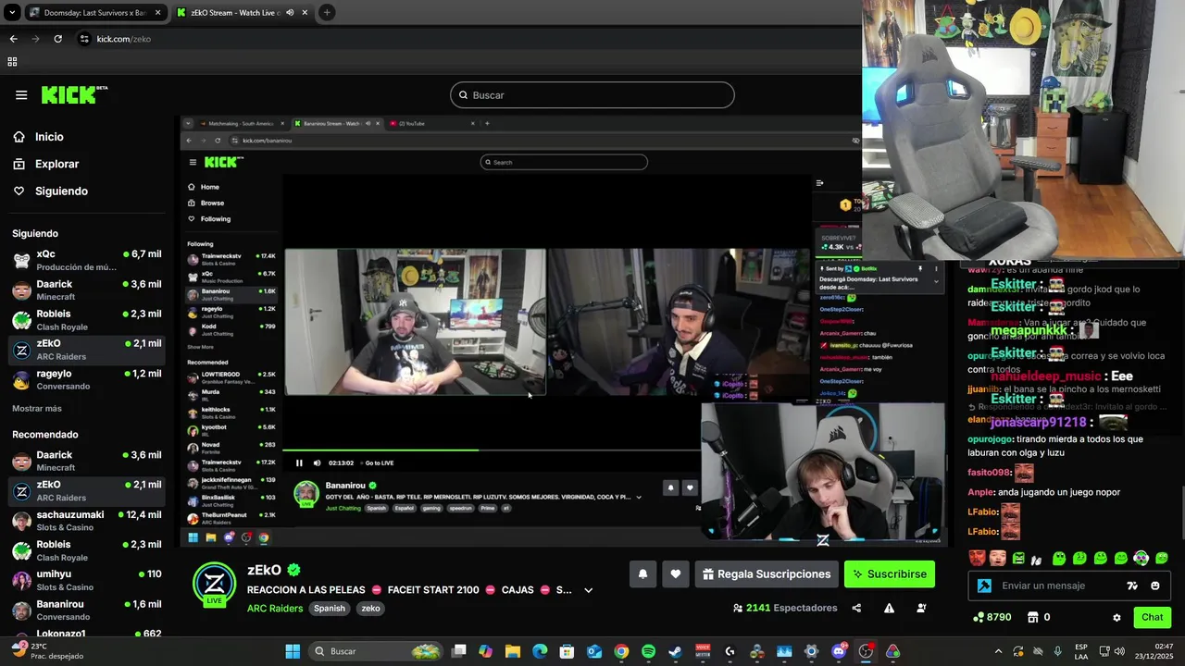Screen dimensions: 1185x666
Task: Open Bananirou in recommended channels
Action: point(87,610)
